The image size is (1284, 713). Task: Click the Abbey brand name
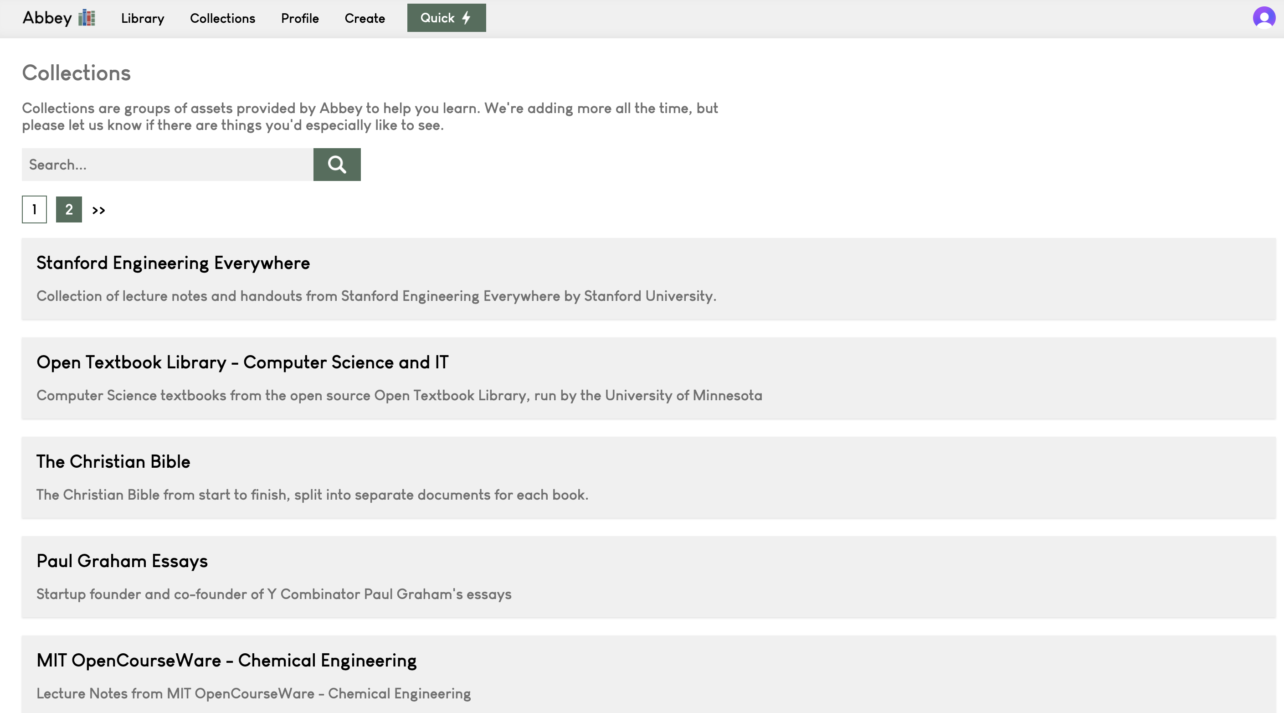coord(47,18)
